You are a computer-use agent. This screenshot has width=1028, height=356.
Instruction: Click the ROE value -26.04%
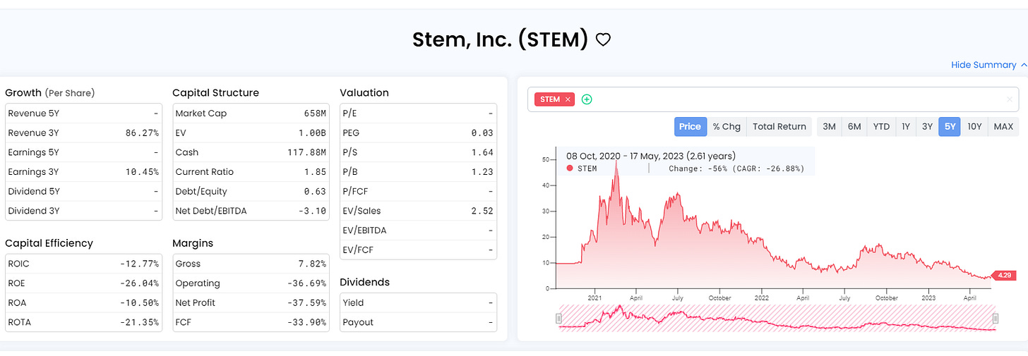(140, 283)
